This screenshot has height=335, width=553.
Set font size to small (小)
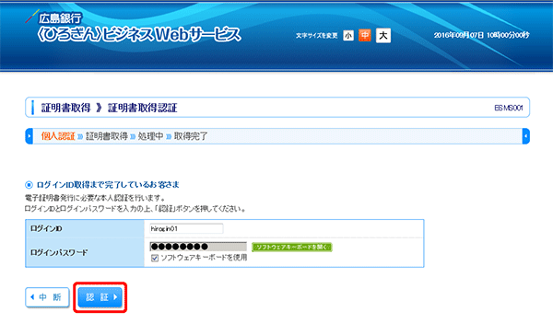(x=348, y=35)
